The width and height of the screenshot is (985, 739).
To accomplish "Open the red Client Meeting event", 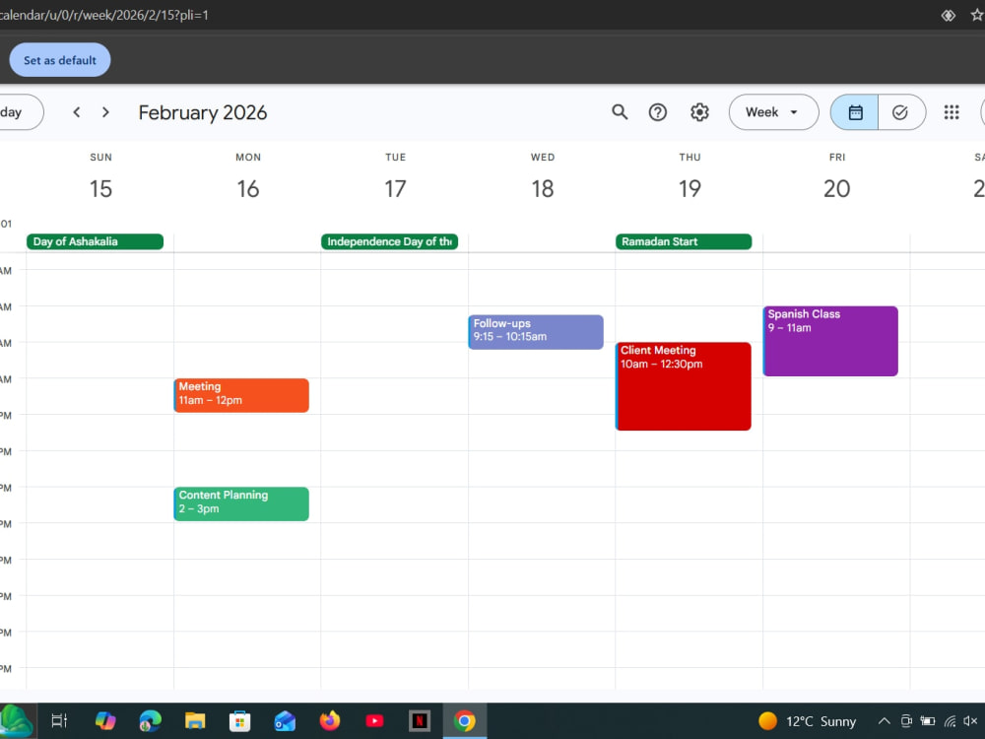I will tap(684, 386).
